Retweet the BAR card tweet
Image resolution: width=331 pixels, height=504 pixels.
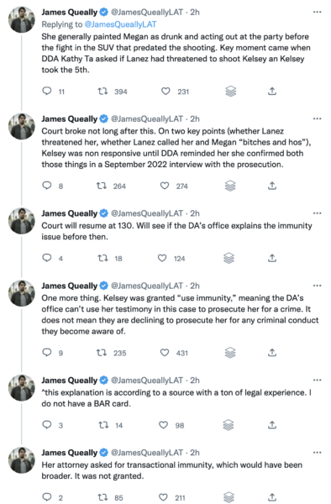(103, 425)
